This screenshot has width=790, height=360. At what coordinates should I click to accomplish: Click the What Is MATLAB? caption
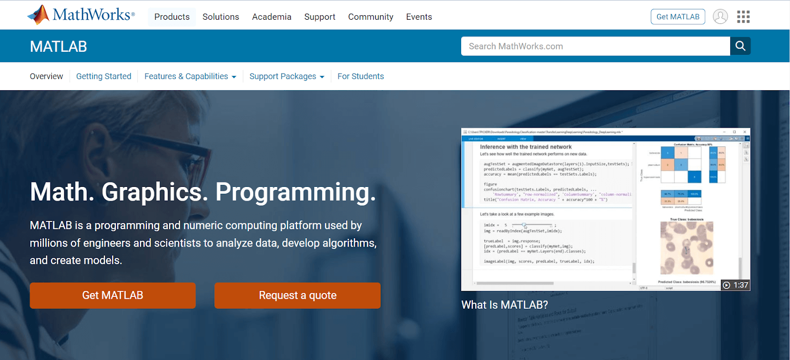[x=505, y=305]
